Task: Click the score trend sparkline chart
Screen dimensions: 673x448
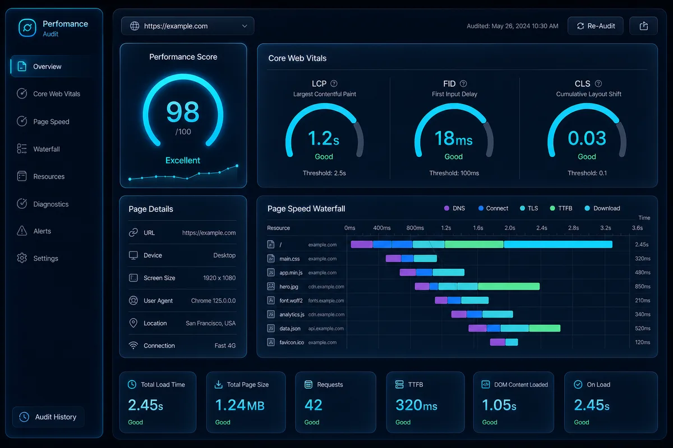Action: point(183,173)
